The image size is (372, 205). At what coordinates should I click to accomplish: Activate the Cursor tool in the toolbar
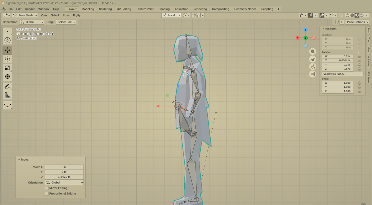[x=8, y=40]
